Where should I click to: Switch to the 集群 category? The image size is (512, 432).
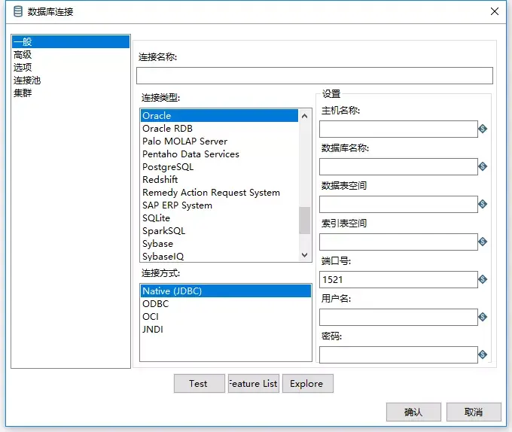(71, 93)
